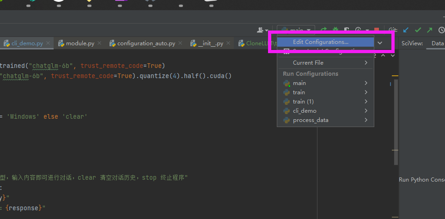Open profiler options dropdown arrow
This screenshot has height=219, width=445.
point(367,30)
